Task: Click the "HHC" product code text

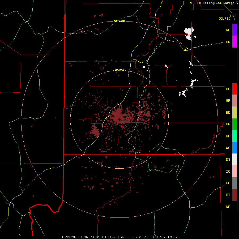Action: (233, 16)
